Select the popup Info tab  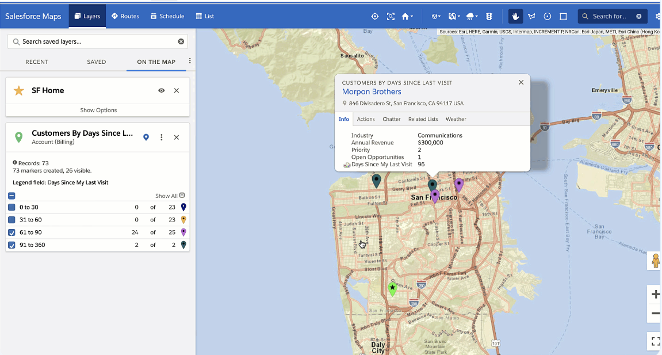click(x=344, y=119)
